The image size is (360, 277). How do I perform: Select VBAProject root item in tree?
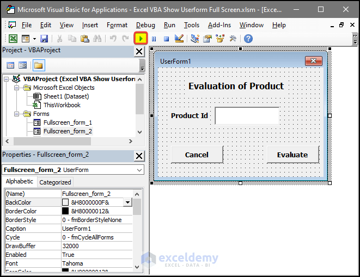[79, 79]
